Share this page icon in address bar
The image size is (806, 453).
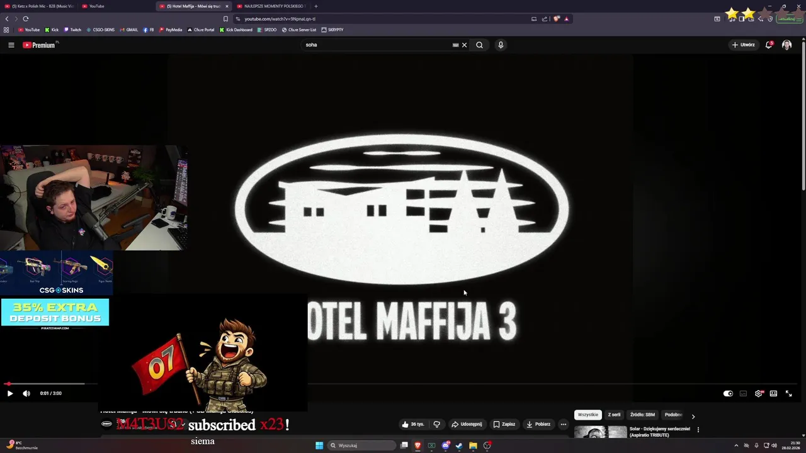pyautogui.click(x=545, y=19)
